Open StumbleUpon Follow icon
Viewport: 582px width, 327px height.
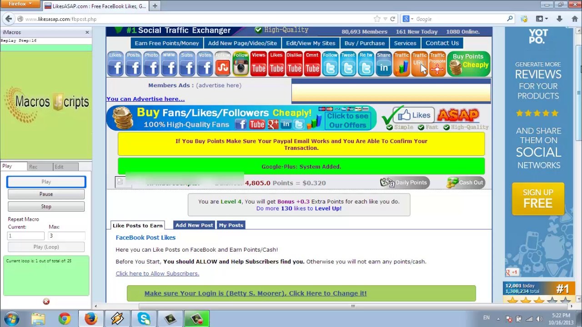tap(223, 64)
